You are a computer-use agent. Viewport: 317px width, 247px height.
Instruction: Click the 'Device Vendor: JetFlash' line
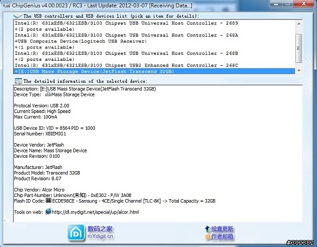39,145
